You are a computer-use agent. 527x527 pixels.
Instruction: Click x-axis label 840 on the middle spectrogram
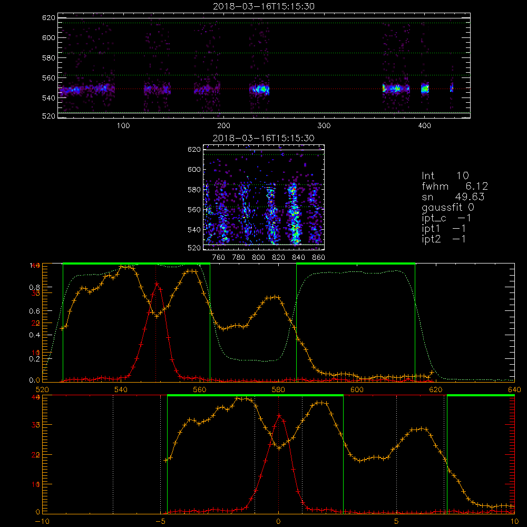(x=298, y=258)
